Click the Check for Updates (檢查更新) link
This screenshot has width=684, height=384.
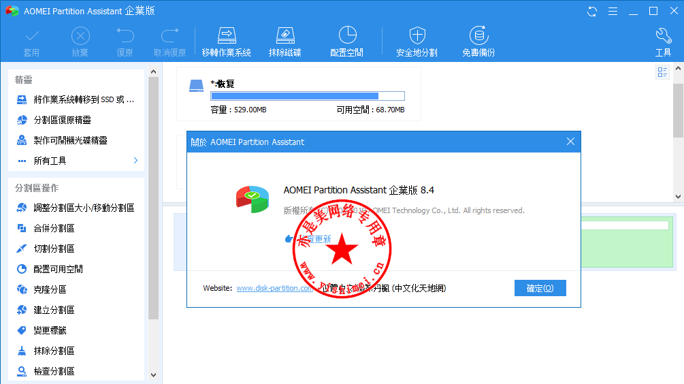308,239
